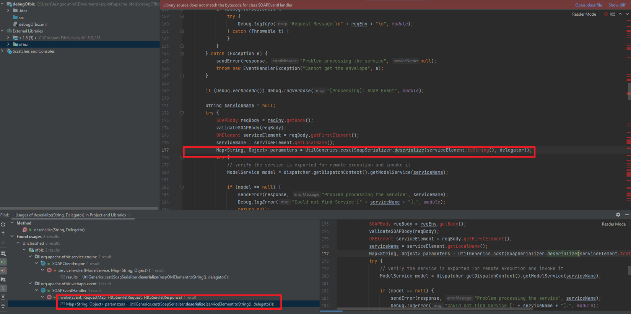This screenshot has width=631, height=314.
Task: Click fold marker at line 172 try block
Action: [182, 113]
